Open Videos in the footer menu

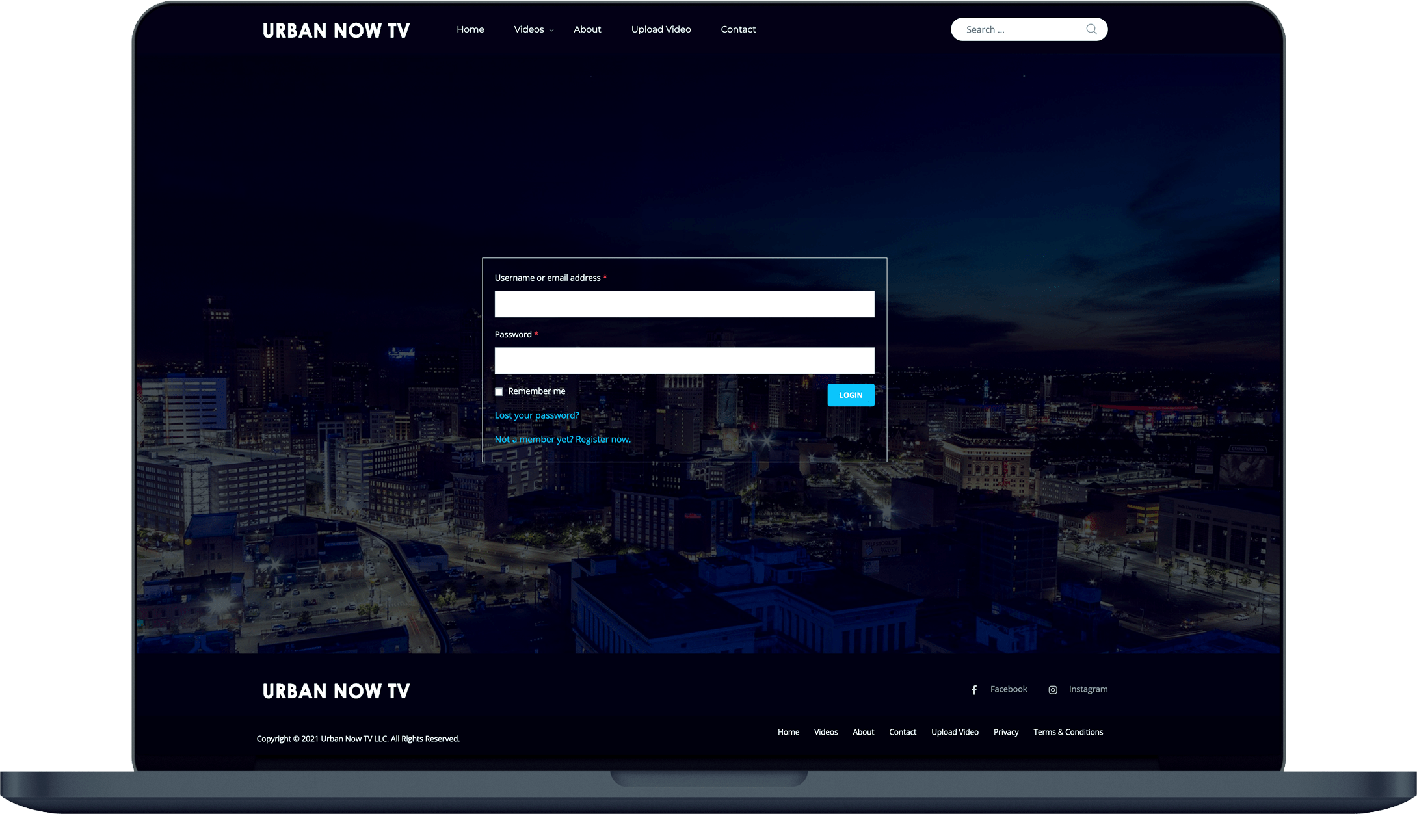point(826,732)
